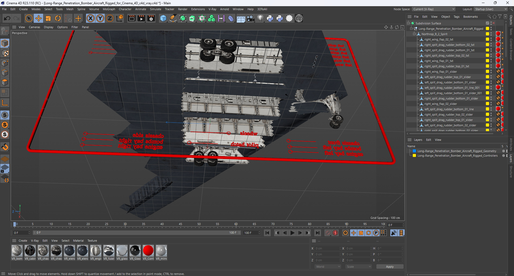Open the Spline Pen tool
This screenshot has width=514, height=276.
(173, 18)
